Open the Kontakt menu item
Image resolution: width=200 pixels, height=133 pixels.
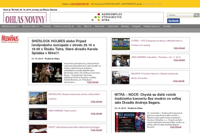tap(167, 26)
